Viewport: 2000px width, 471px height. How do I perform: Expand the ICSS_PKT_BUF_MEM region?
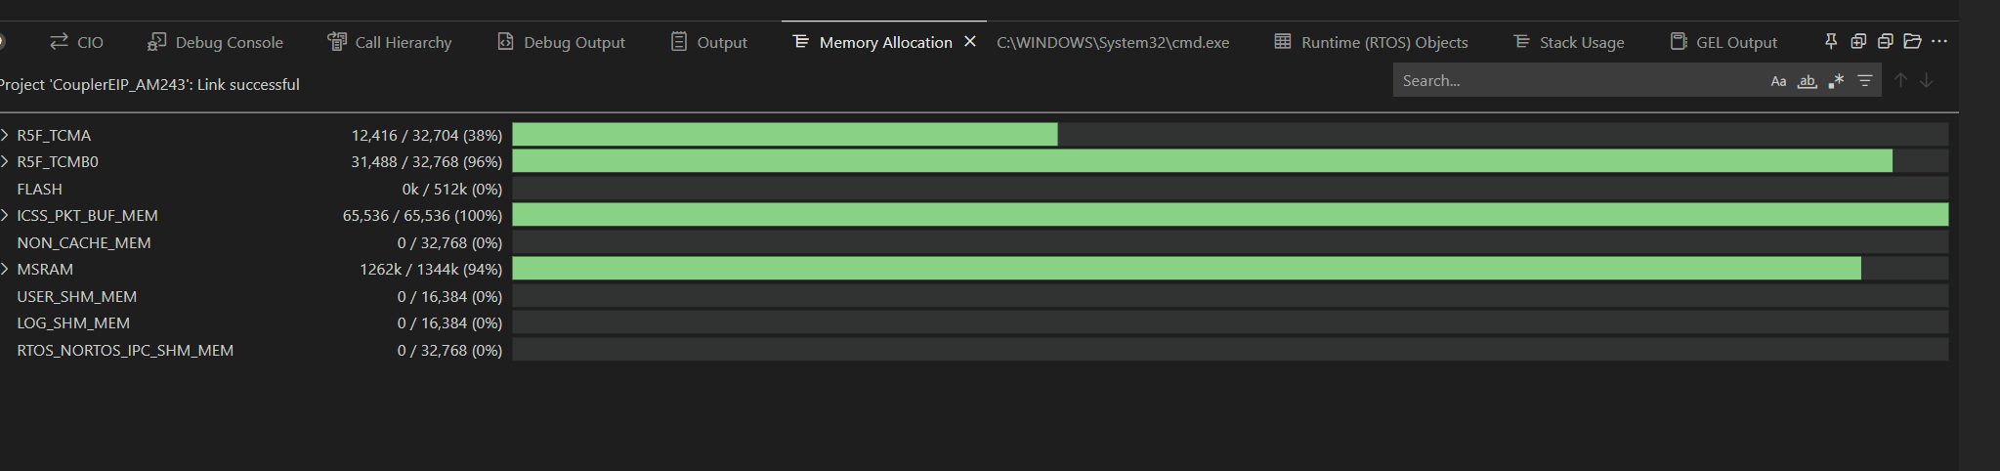coord(5,215)
